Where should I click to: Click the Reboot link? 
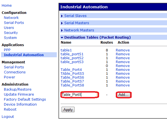10,109
